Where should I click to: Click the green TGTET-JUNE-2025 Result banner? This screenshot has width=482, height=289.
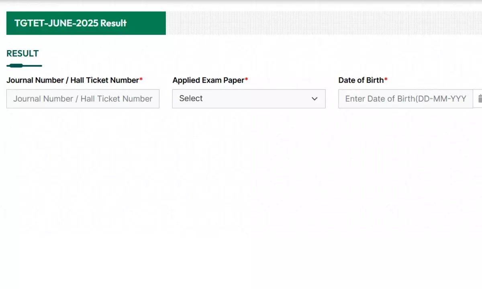[x=86, y=23]
